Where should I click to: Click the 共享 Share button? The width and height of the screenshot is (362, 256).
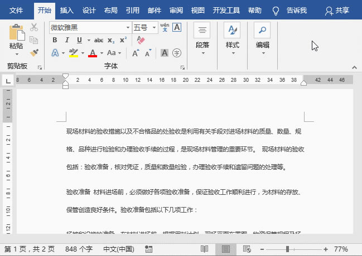(337, 11)
